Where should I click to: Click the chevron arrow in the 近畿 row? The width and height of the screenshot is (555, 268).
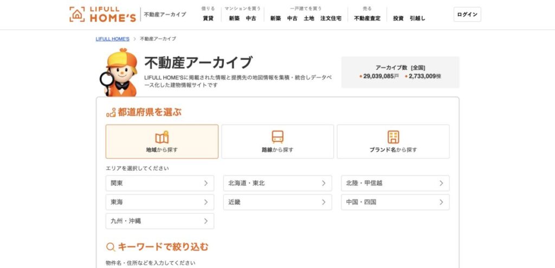324,202
